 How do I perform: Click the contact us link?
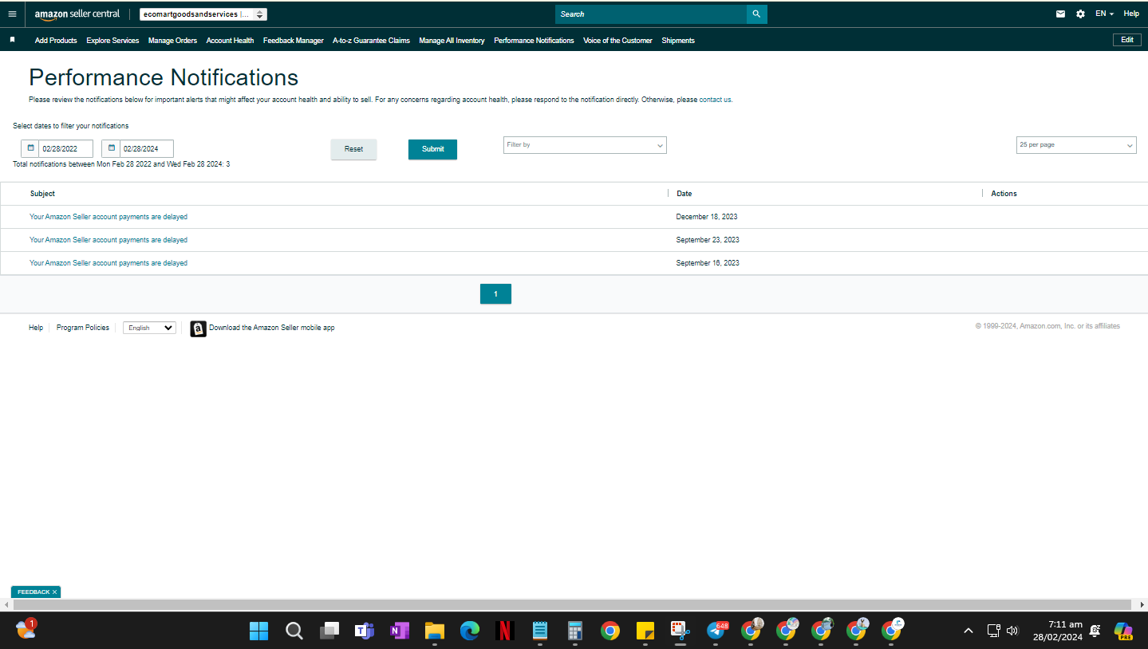pos(716,100)
